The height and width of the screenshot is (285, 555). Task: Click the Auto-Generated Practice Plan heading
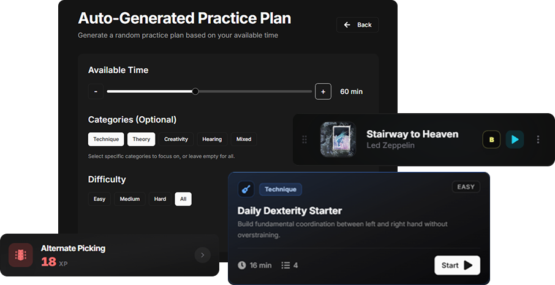point(184,18)
